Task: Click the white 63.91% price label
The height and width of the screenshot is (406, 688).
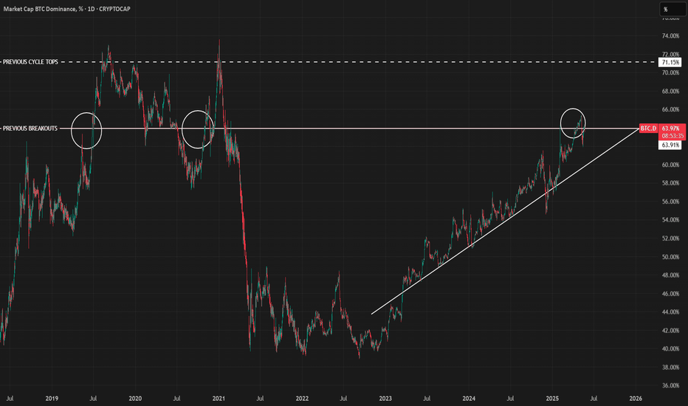Action: 670,145
